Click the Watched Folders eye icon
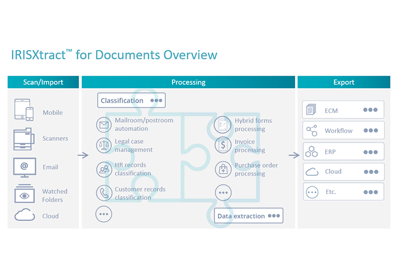Screen dimensions: 399x280 tap(24, 194)
